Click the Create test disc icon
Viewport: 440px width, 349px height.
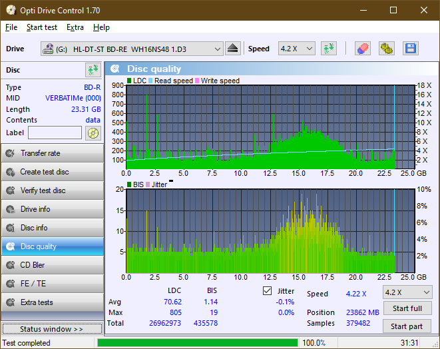coord(11,172)
